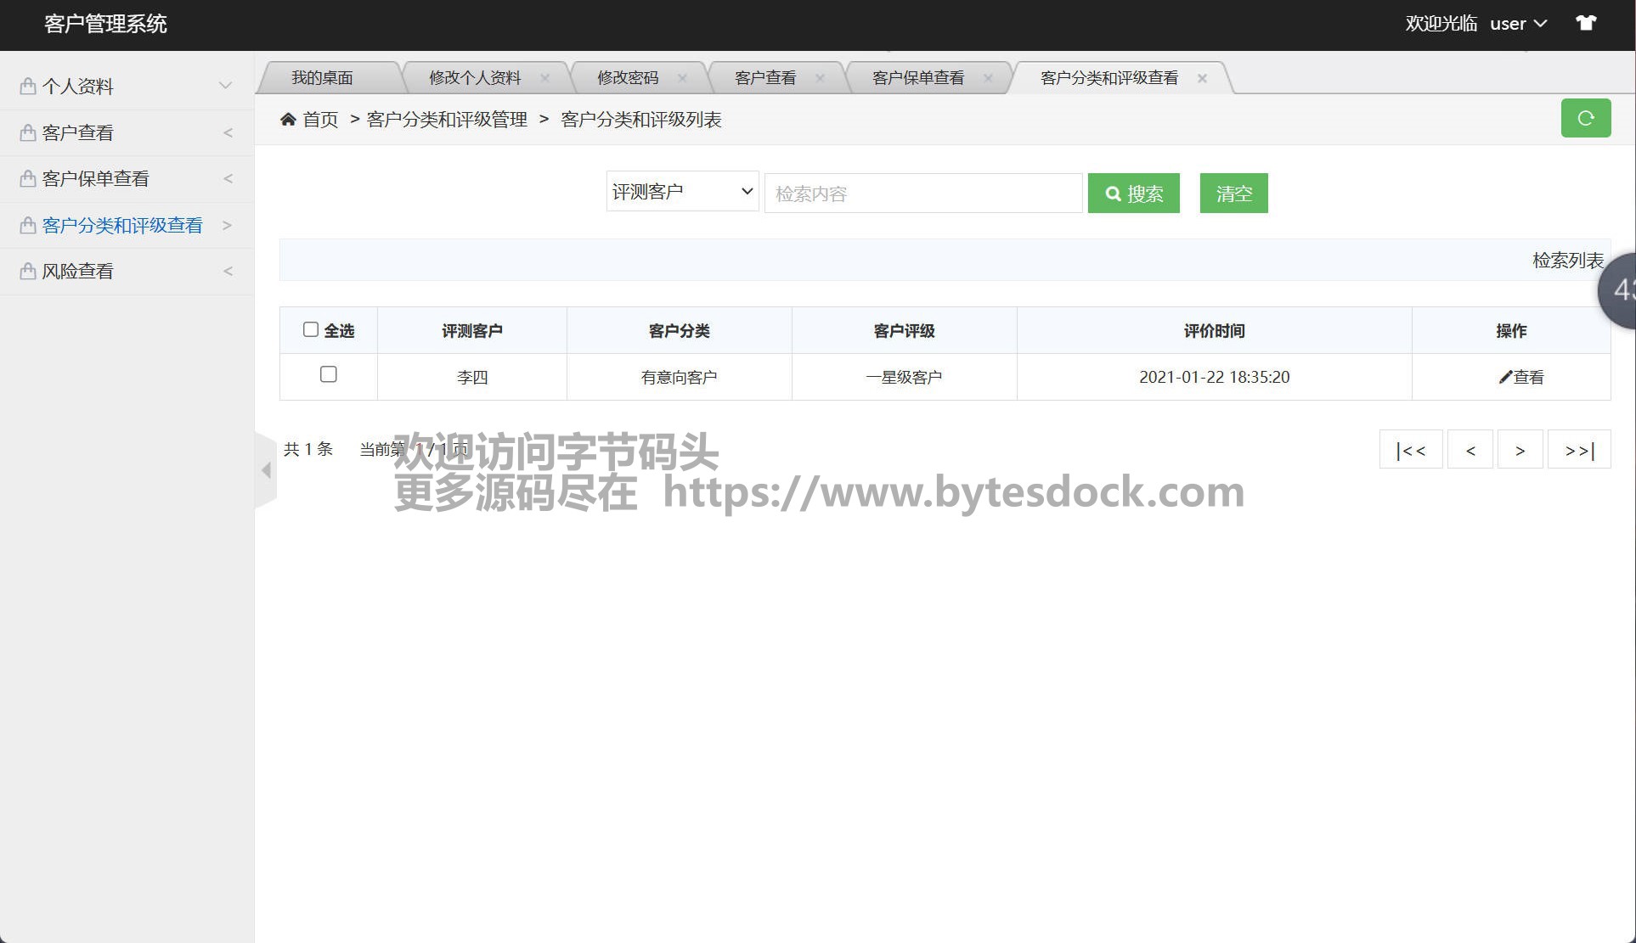
Task: Click the 清空 clear button
Action: point(1233,194)
